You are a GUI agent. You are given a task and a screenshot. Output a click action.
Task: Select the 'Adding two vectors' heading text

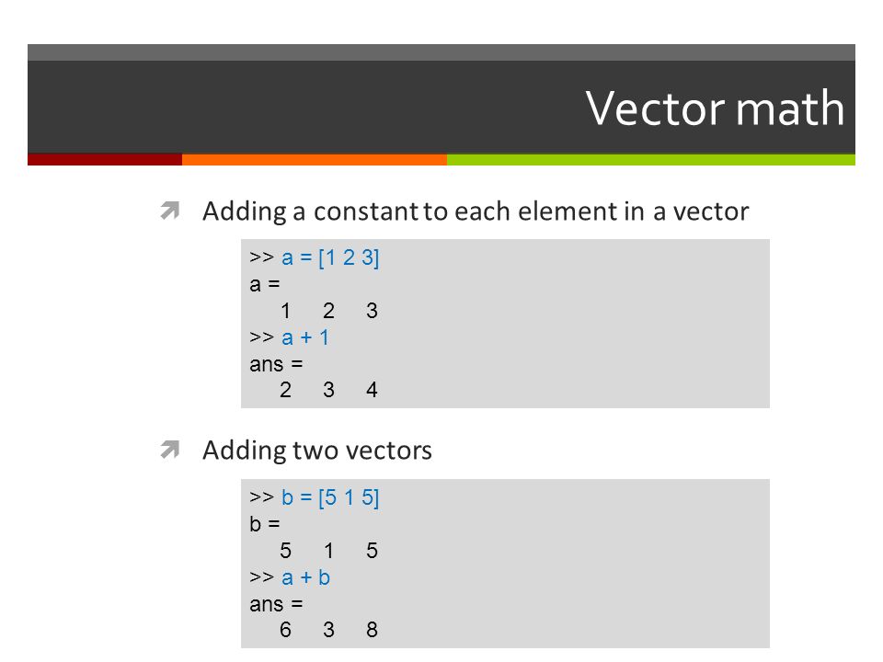click(x=317, y=451)
